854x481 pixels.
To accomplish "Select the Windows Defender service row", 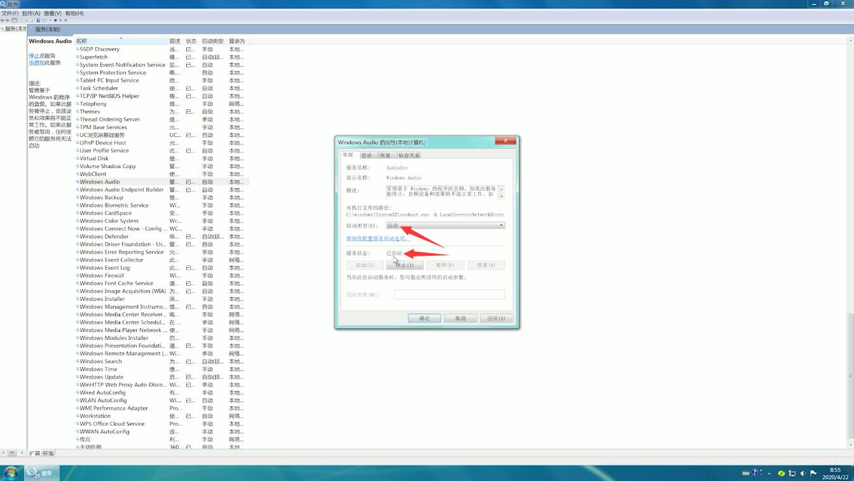I will pos(162,237).
